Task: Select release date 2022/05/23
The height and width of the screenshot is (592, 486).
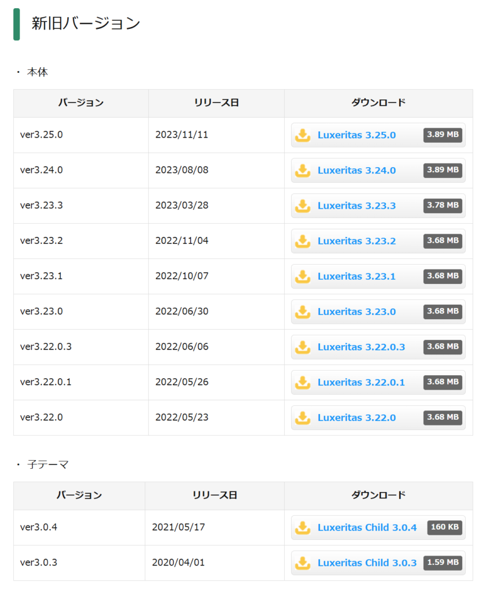Action: (182, 417)
